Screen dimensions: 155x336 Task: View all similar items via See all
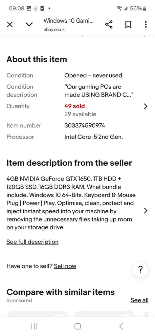point(140,300)
